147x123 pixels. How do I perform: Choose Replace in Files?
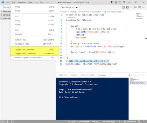click(35, 44)
